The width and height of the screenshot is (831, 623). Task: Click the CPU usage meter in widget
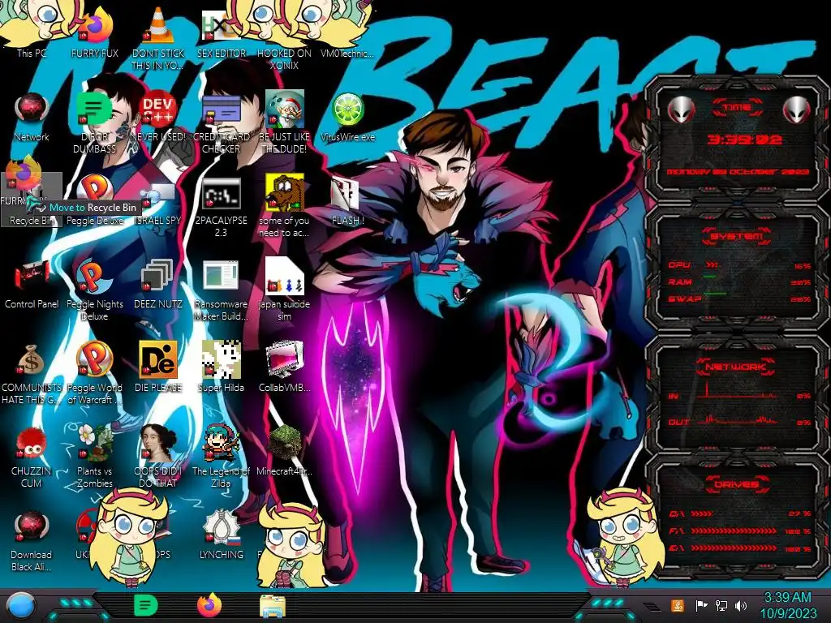pyautogui.click(x=740, y=265)
